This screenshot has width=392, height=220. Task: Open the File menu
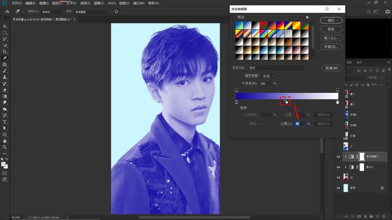pyautogui.click(x=17, y=3)
